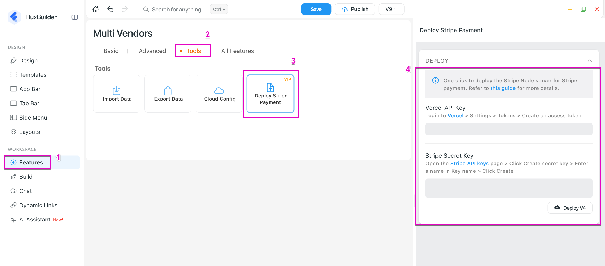Screen dimensions: 605x266
Task: Switch to the All Features tab
Action: pyautogui.click(x=238, y=51)
